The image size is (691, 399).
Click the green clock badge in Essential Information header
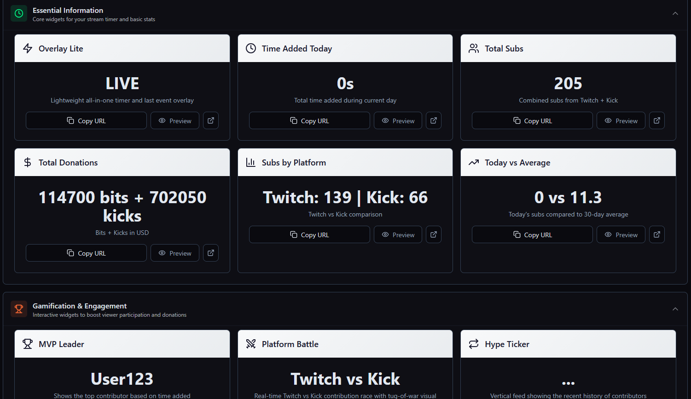(19, 13)
